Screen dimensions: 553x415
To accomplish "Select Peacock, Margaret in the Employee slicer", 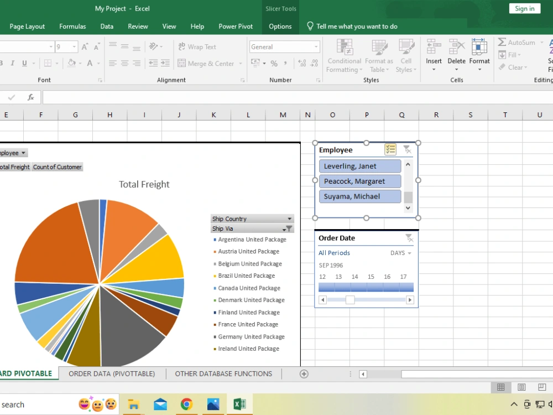I will pyautogui.click(x=360, y=181).
